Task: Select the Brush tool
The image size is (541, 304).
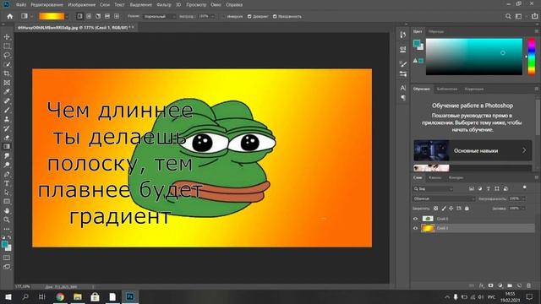Action: [x=7, y=110]
